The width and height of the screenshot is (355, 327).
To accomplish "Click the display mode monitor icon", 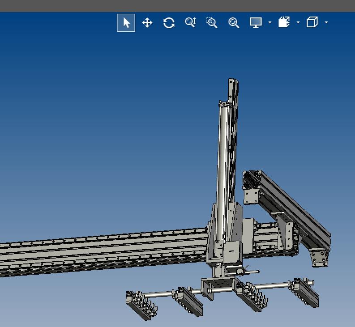I will point(256,22).
